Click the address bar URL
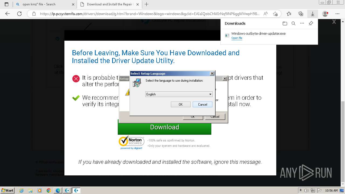 pos(150,14)
